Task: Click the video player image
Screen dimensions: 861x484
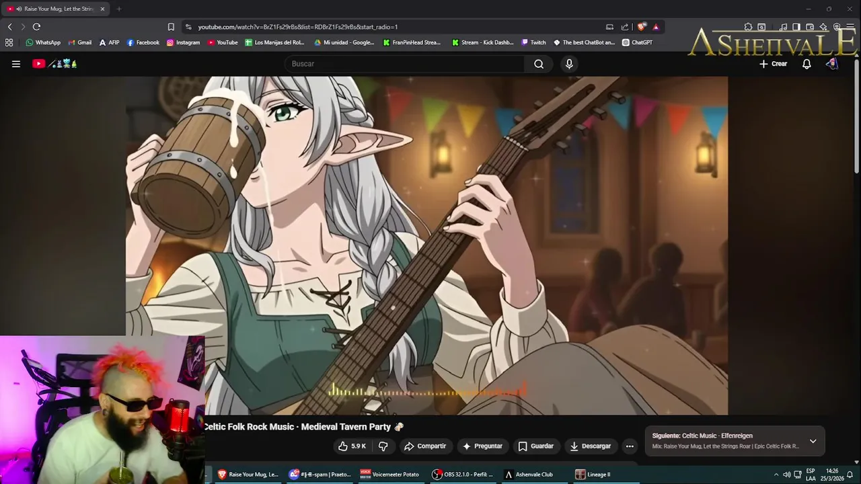Action: (426, 245)
